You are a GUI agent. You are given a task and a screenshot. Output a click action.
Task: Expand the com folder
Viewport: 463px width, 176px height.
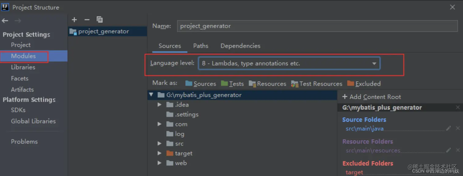(x=160, y=124)
